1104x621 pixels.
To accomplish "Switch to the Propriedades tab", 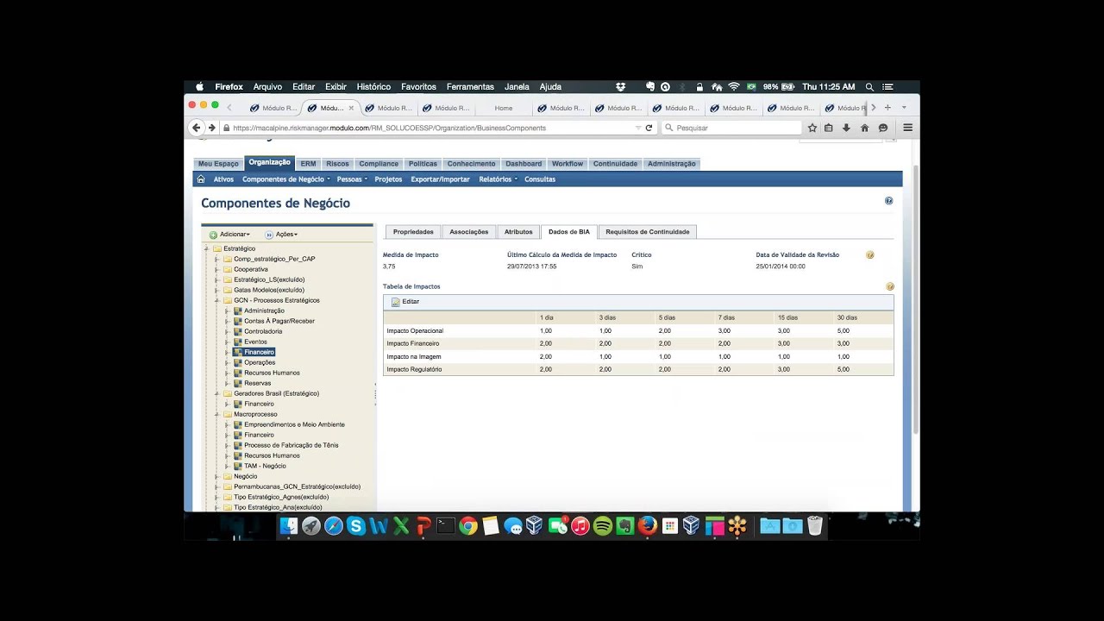I will 413,231.
